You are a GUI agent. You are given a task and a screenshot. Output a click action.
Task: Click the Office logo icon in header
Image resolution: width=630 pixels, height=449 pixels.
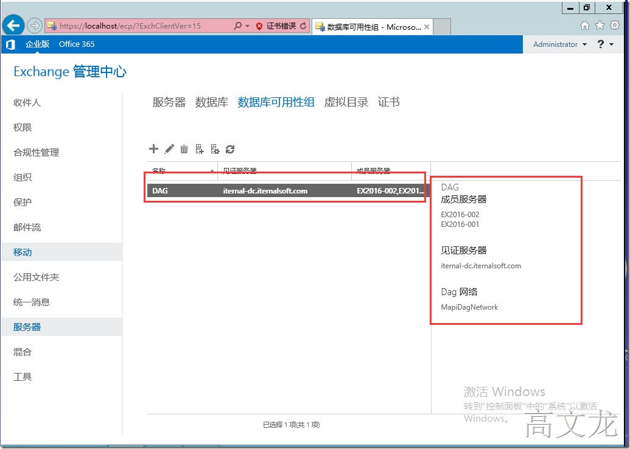11,44
